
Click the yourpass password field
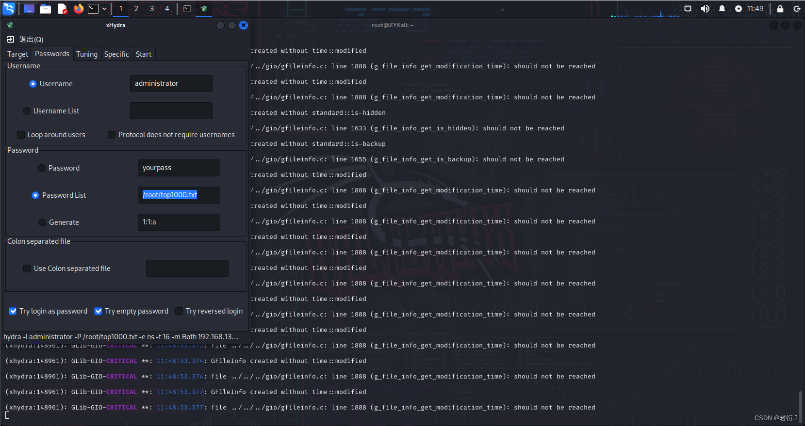[x=179, y=168]
